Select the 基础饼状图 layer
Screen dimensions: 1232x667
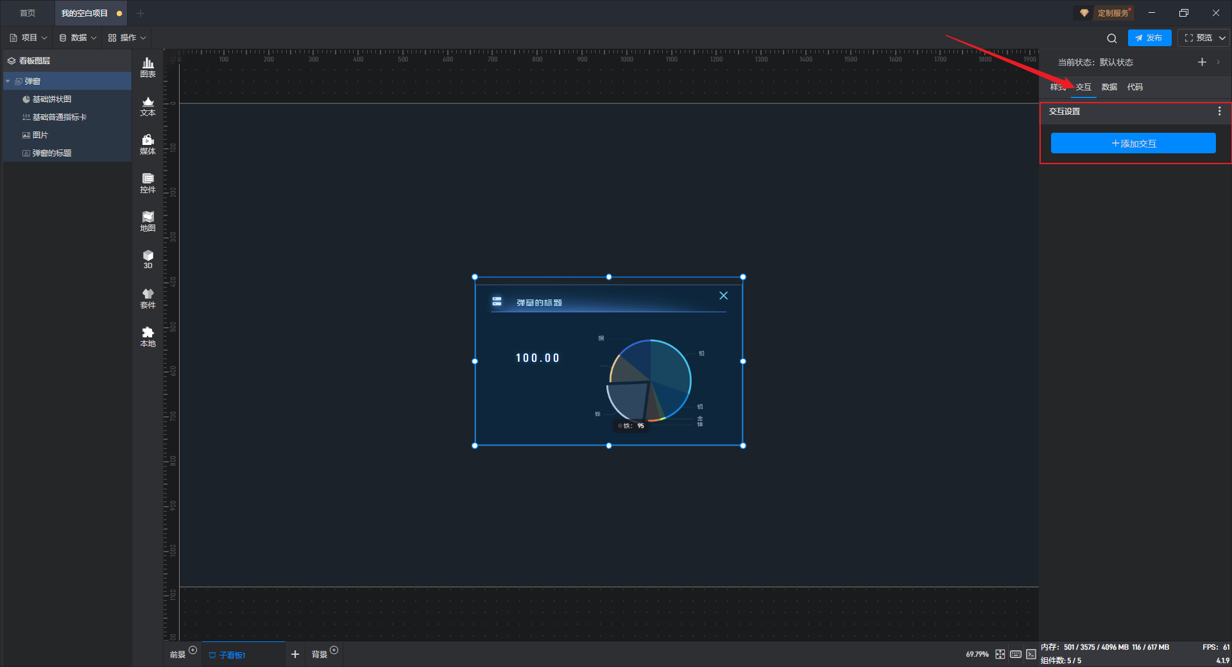(67, 99)
